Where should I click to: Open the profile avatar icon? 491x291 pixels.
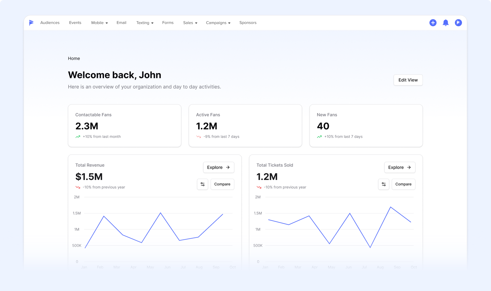(x=458, y=23)
